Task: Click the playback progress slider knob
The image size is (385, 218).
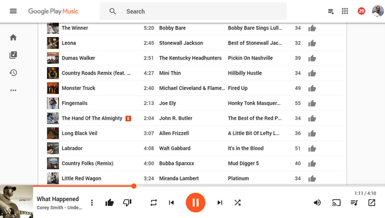Action: coord(134,186)
